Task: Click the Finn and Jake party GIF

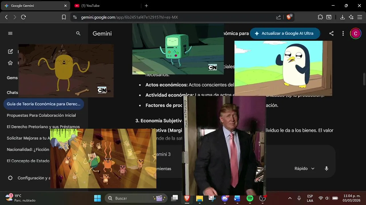Action: coord(103,159)
